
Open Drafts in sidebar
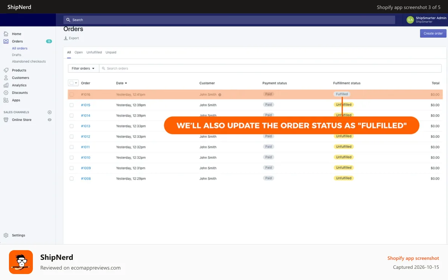click(x=16, y=55)
